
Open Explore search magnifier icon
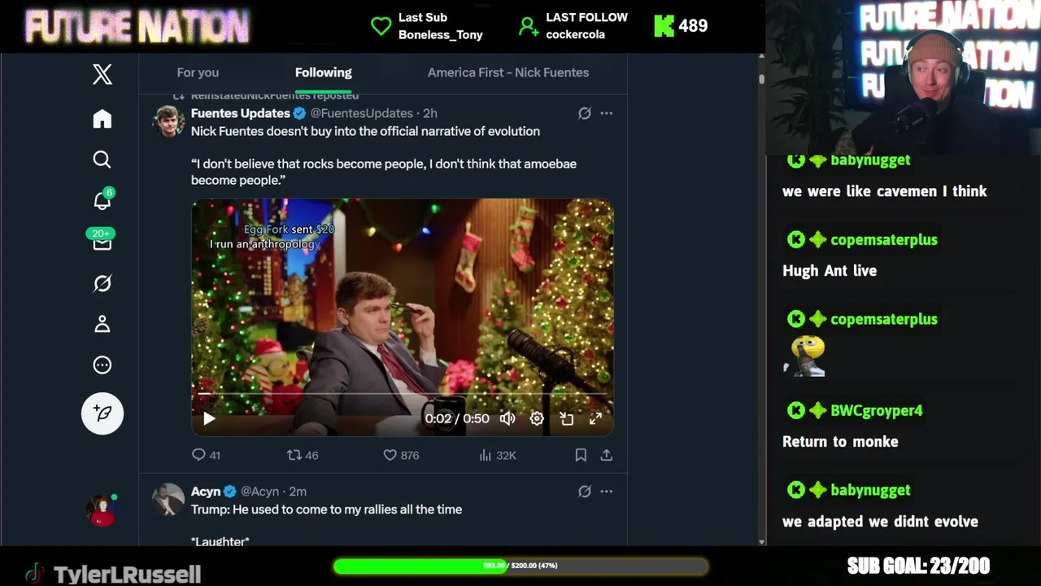coord(102,160)
